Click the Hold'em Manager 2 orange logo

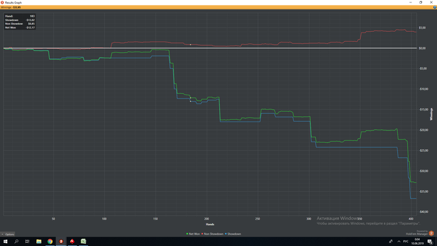point(431,233)
